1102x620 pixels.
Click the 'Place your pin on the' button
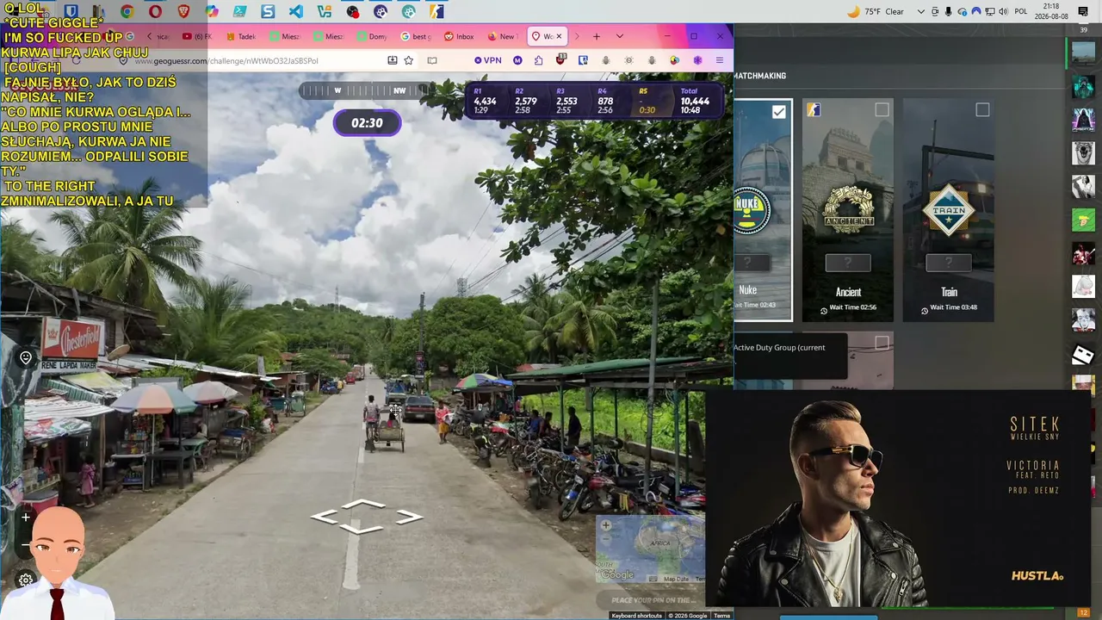pos(651,600)
